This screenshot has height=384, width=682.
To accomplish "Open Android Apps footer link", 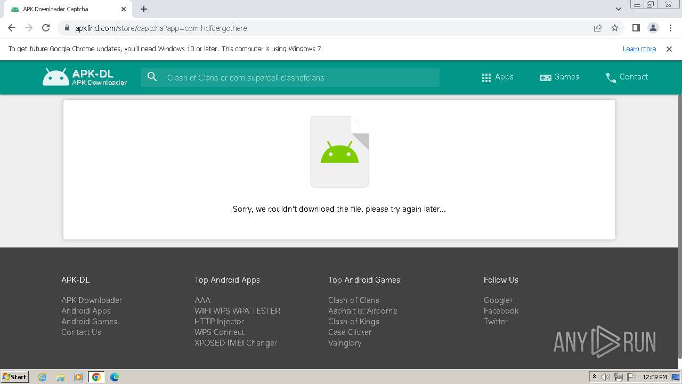I will click(86, 311).
